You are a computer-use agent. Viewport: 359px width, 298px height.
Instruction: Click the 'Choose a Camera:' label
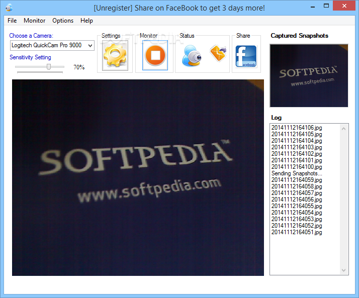click(31, 36)
